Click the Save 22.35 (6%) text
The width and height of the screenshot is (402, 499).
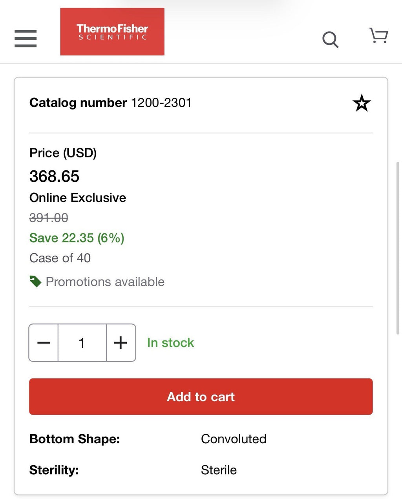click(x=77, y=238)
